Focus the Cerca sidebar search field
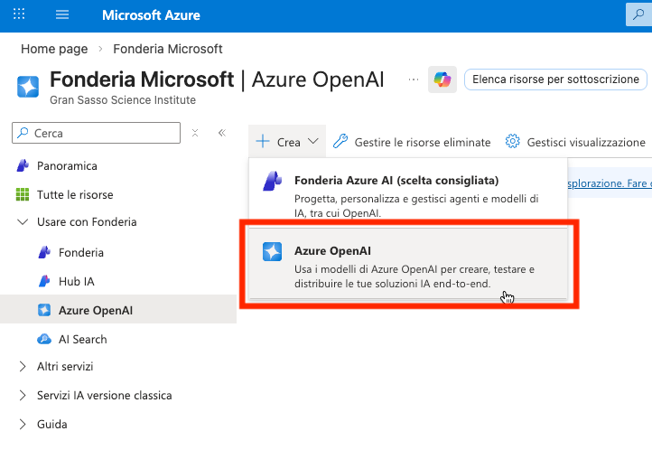The image size is (652, 459). pos(96,133)
